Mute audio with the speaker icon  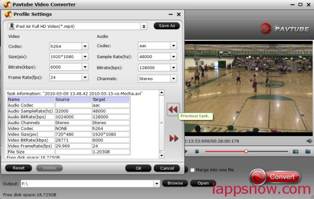[309, 141]
